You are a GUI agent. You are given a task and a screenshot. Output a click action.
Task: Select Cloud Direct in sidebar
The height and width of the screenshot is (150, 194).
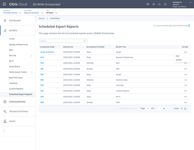click(14, 67)
